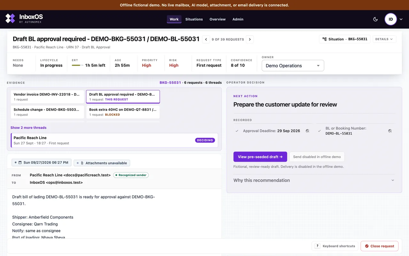
Task: Click the 9 OF 39 REQUESTS counter
Action: (228, 39)
